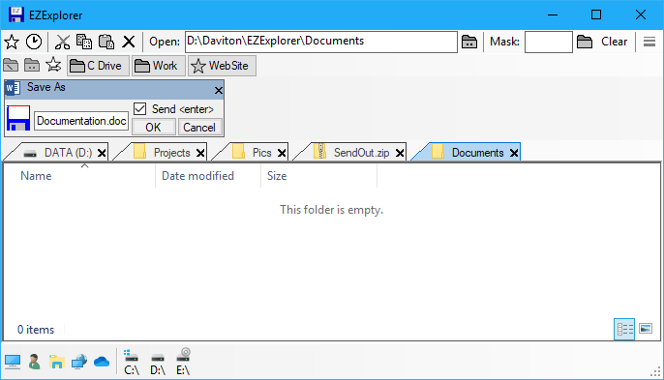The width and height of the screenshot is (664, 380).
Task: Click the favorites star icon in toolbar
Action: [x=12, y=42]
